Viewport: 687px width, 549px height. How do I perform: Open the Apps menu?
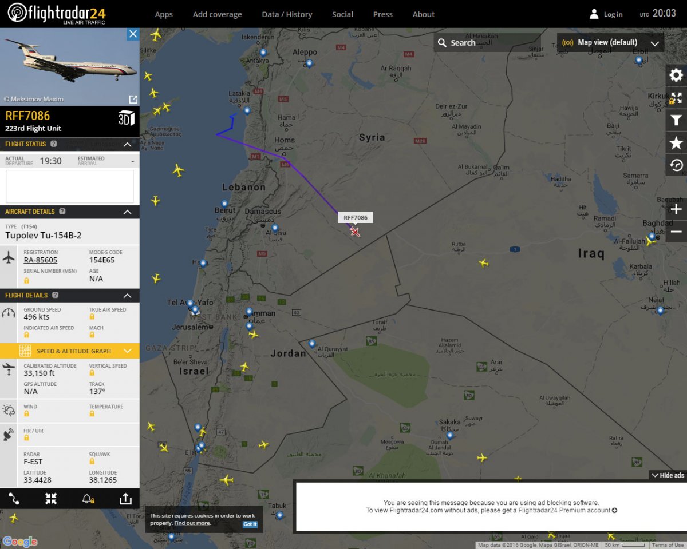(x=164, y=14)
